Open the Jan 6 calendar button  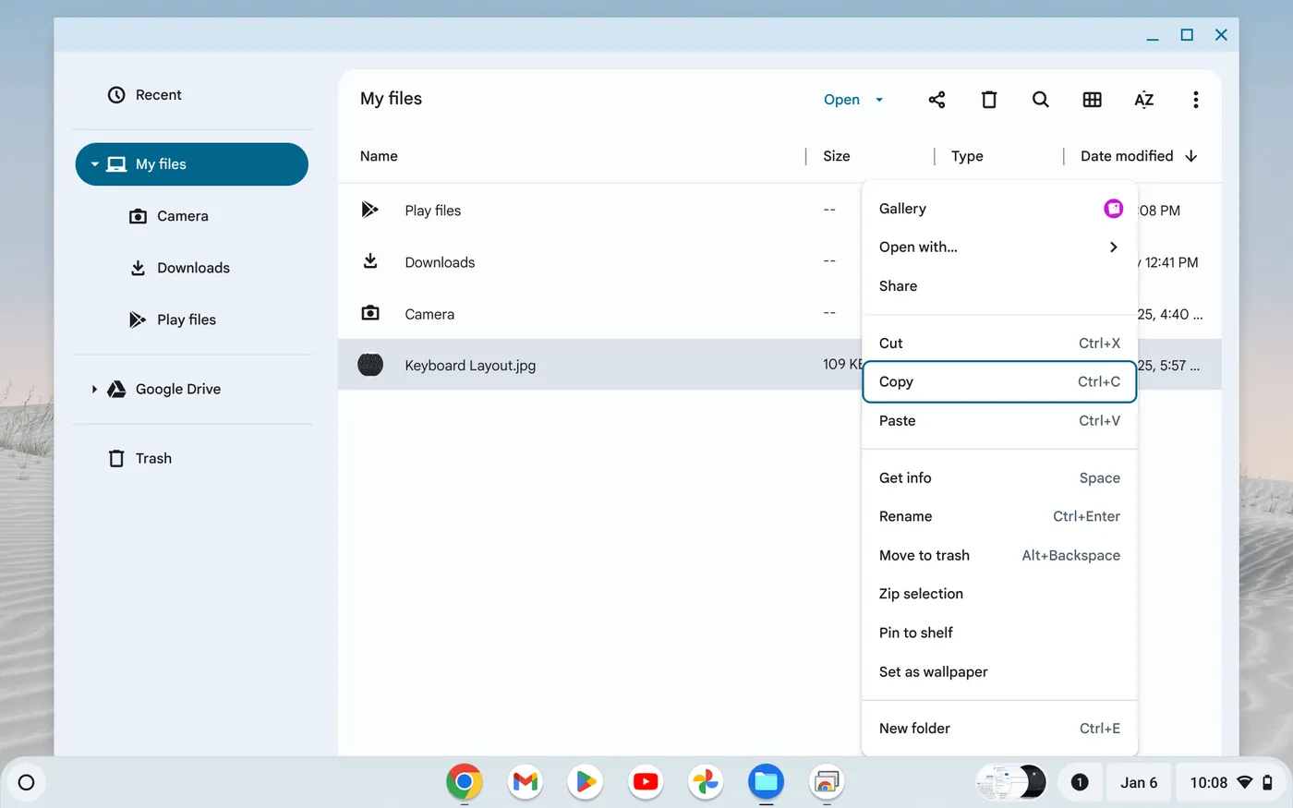[1139, 782]
